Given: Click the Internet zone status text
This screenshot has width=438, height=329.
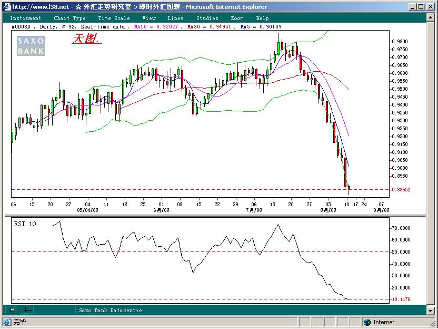Looking at the screenshot, I should (x=384, y=322).
